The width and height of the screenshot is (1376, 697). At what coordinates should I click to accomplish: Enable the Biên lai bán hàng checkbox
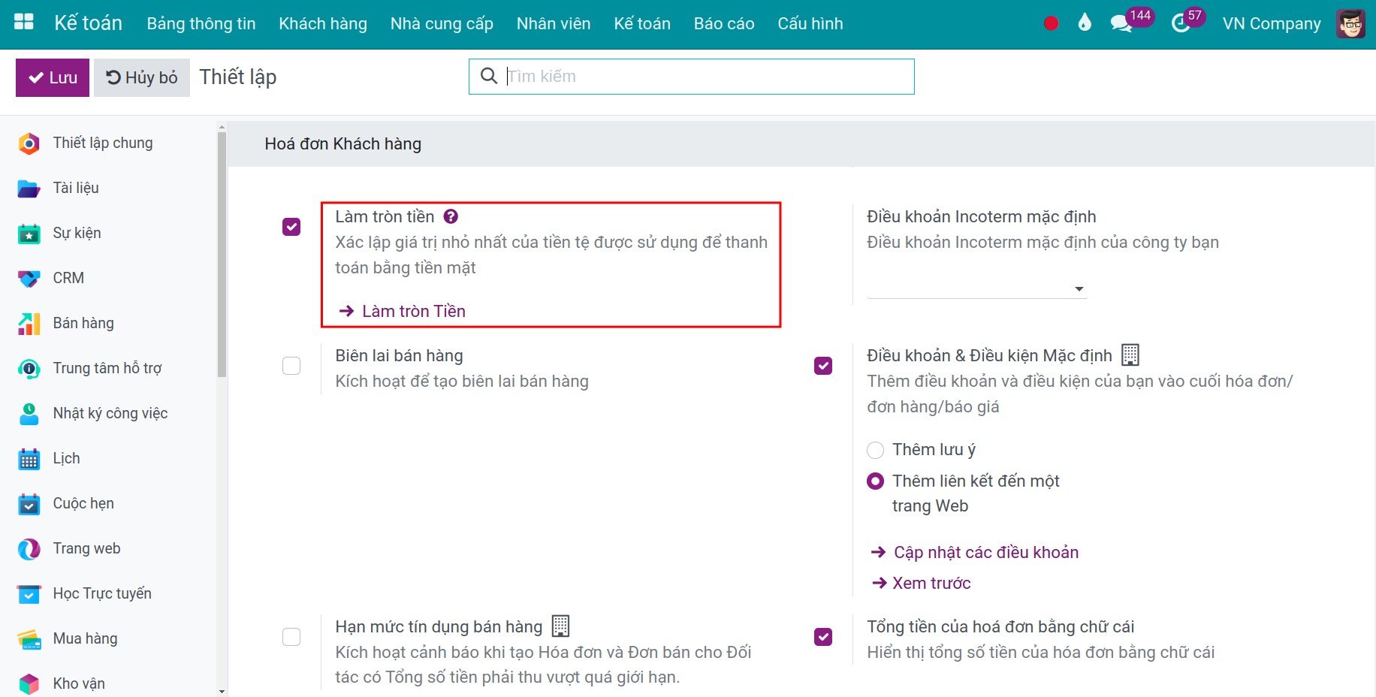click(x=291, y=366)
